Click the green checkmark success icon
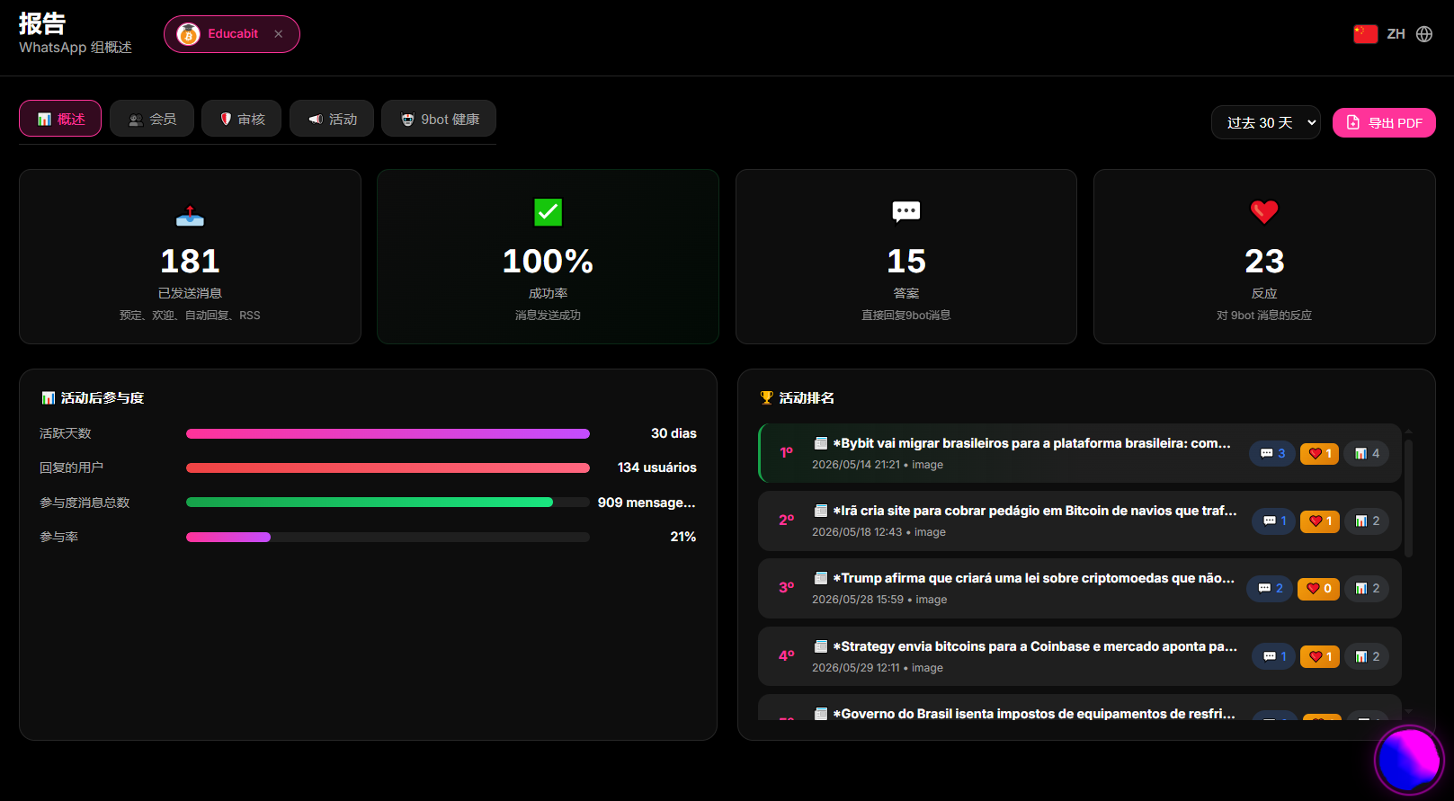This screenshot has width=1454, height=801. pyautogui.click(x=548, y=212)
